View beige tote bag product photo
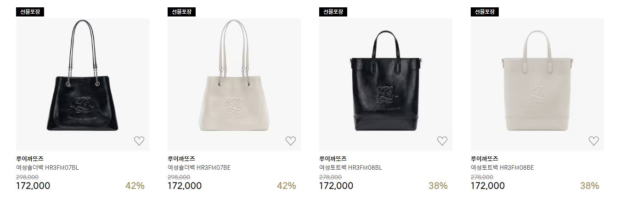The width and height of the screenshot is (620, 199). pyautogui.click(x=537, y=85)
